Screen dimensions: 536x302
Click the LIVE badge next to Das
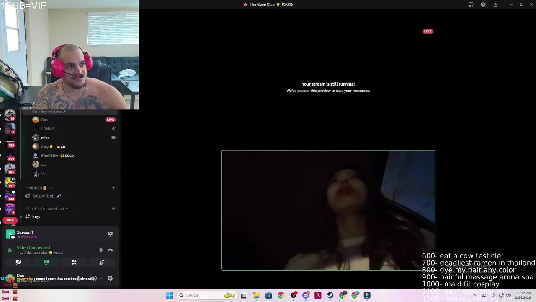[x=110, y=120]
